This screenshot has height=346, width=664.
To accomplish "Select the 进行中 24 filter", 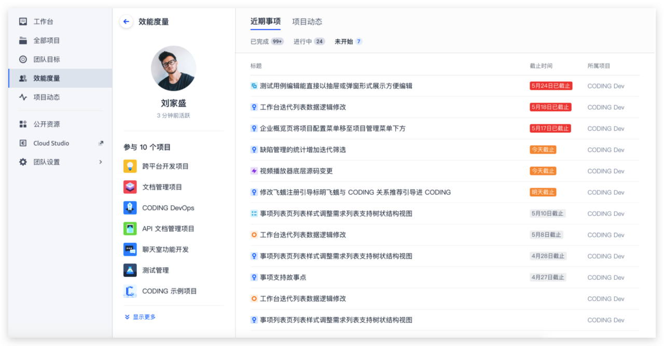I will click(309, 41).
